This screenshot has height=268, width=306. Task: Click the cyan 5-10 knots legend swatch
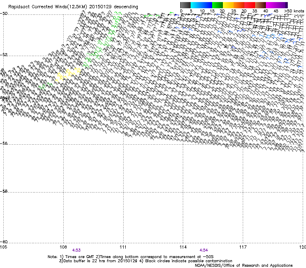pyautogui.click(x=196, y=5)
